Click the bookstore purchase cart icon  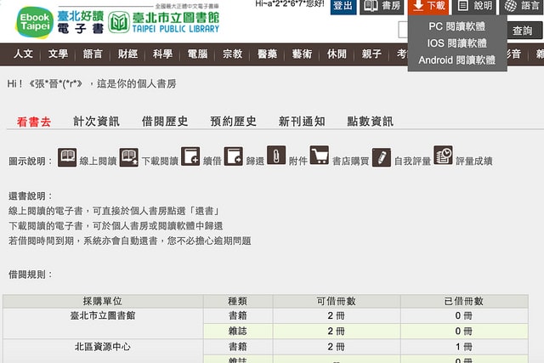tap(320, 156)
